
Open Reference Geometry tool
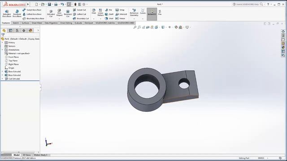coord(134,13)
